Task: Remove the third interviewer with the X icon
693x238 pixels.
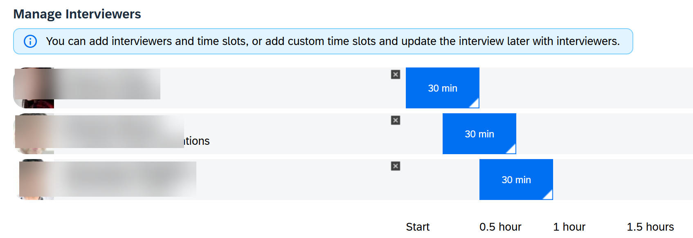Action: 395,166
